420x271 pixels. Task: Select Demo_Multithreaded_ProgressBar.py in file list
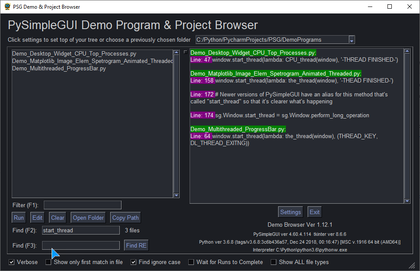59,68
